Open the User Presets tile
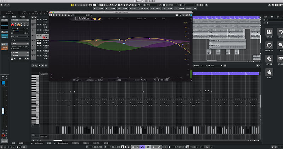283x149 pixels. [x=269, y=59]
